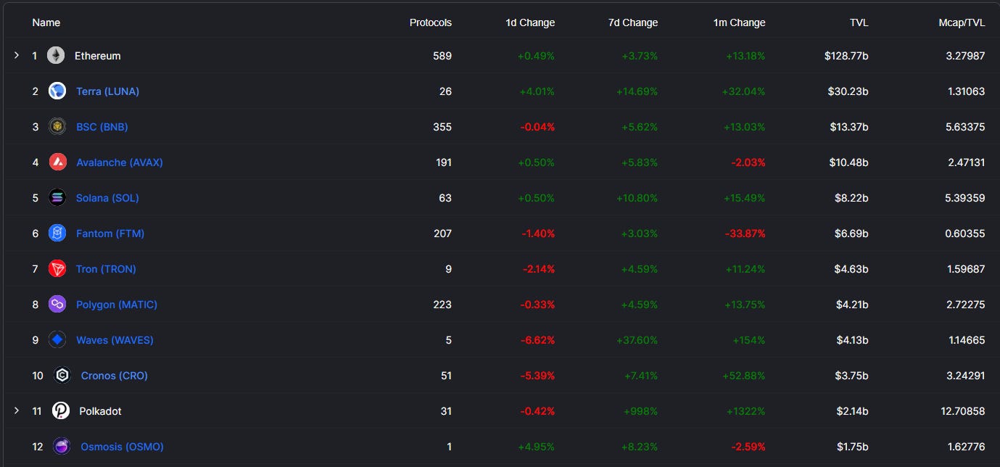Image resolution: width=1000 pixels, height=467 pixels.
Task: Open the Solana (SOL) chain link
Action: coord(107,198)
